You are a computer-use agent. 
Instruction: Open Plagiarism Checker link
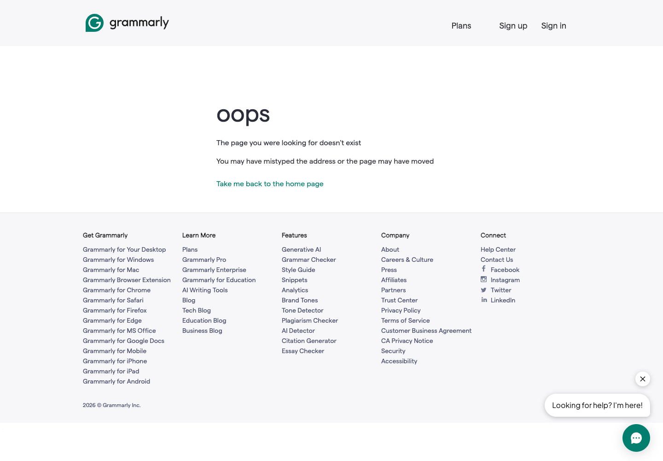click(x=310, y=320)
